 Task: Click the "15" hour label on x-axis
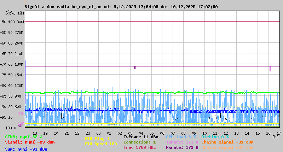(x=258, y=133)
